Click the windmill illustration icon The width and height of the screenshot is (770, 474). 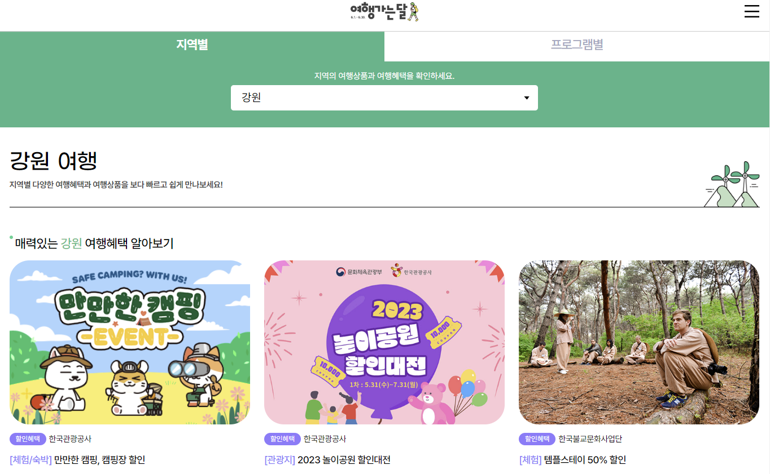[732, 184]
